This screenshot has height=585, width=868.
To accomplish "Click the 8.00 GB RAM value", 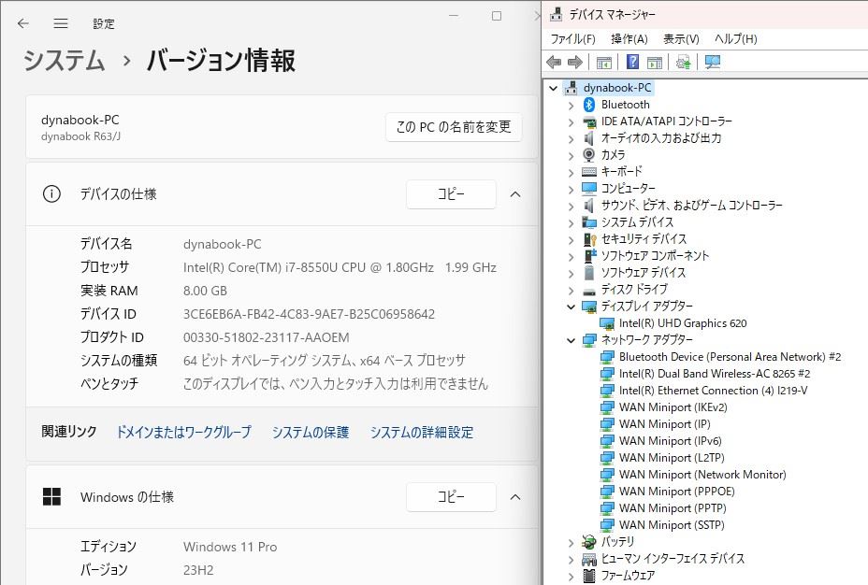I will click(205, 291).
